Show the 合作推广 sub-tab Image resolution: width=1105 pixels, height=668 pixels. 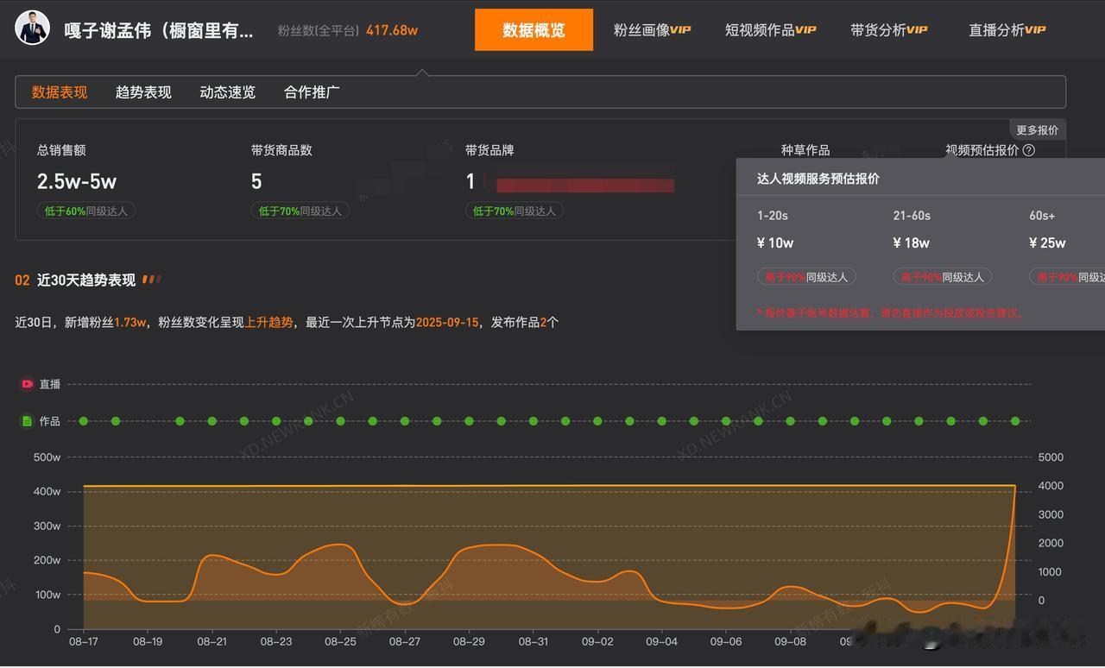coord(312,92)
